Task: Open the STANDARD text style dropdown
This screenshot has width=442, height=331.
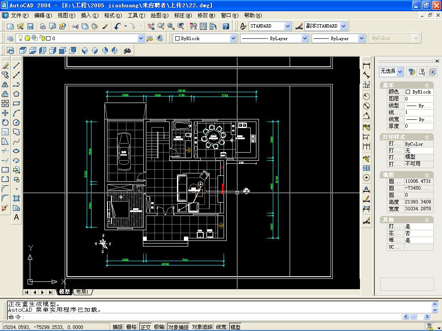Action: coord(287,26)
